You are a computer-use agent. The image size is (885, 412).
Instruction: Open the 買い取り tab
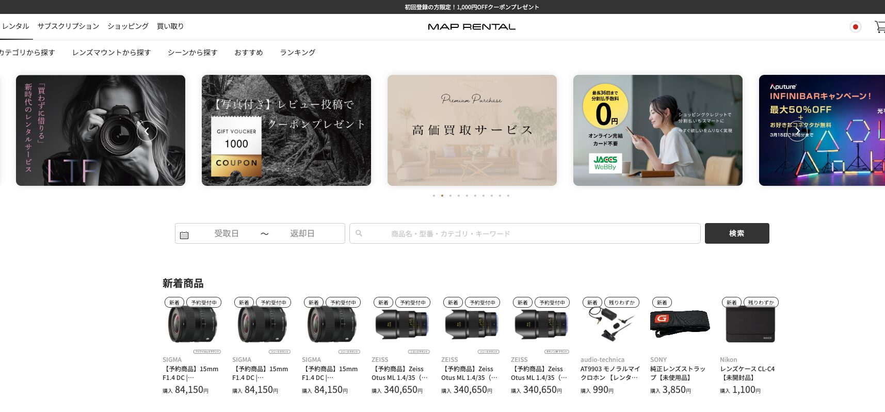point(170,26)
